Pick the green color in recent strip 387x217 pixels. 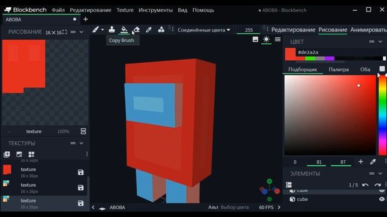pyautogui.click(x=310, y=58)
